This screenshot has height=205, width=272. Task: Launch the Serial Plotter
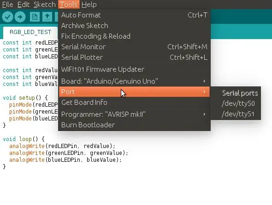(134, 57)
